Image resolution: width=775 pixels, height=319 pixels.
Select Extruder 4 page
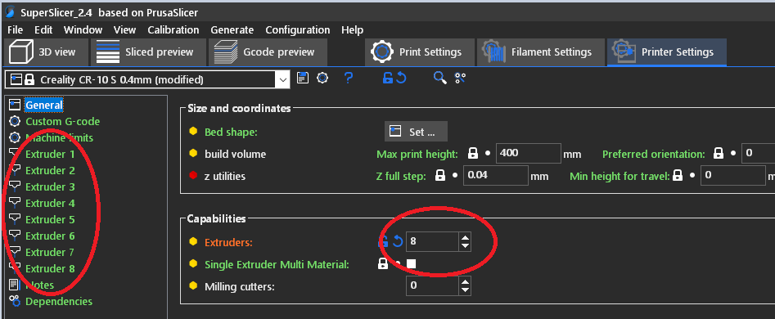click(51, 203)
